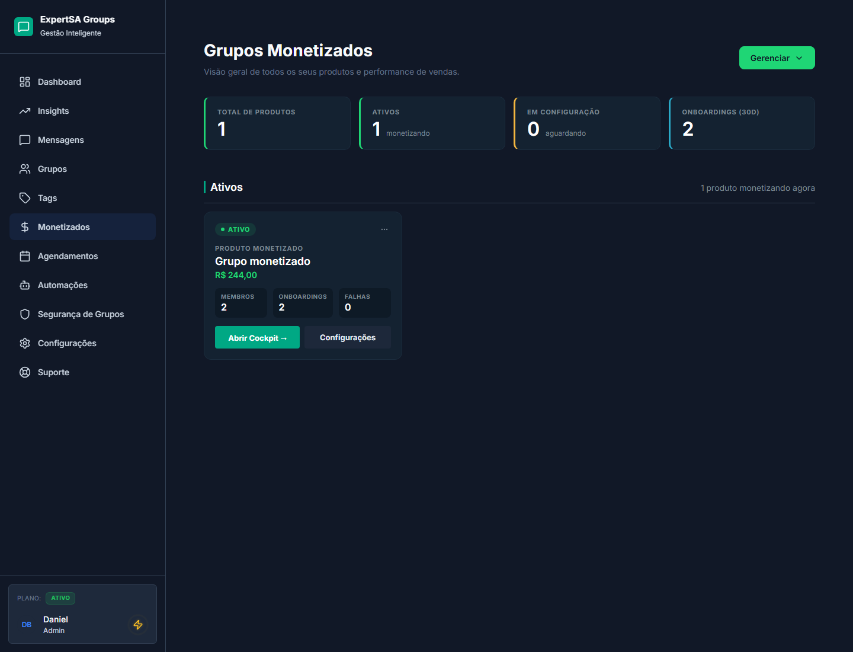This screenshot has width=853, height=652.
Task: Click the Grupo monetizado product title
Action: (262, 261)
